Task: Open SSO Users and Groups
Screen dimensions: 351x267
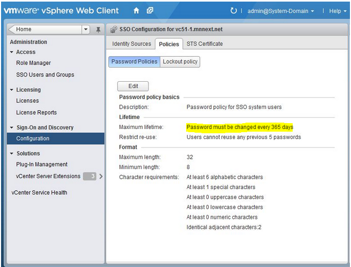Action: click(x=45, y=75)
